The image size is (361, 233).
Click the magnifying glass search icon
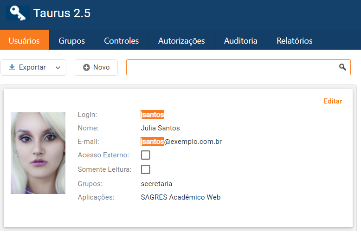[342, 67]
